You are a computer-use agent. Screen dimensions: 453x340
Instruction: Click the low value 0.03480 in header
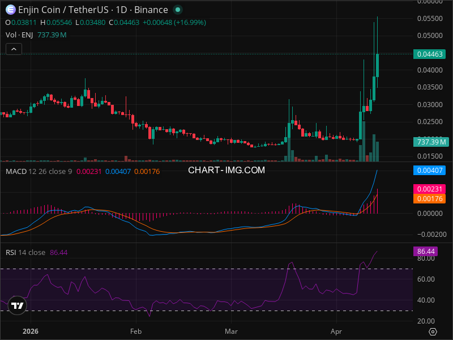point(92,23)
